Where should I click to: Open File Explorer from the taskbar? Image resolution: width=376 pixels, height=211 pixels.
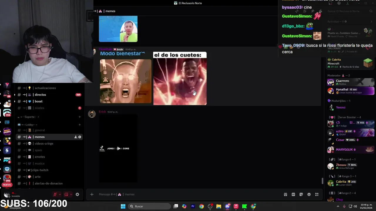point(219,206)
